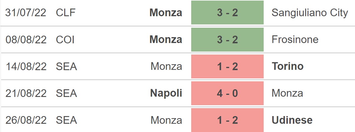This screenshot has width=355, height=132.
Task: Click the 4 - 0 score box
Action: [x=227, y=93]
